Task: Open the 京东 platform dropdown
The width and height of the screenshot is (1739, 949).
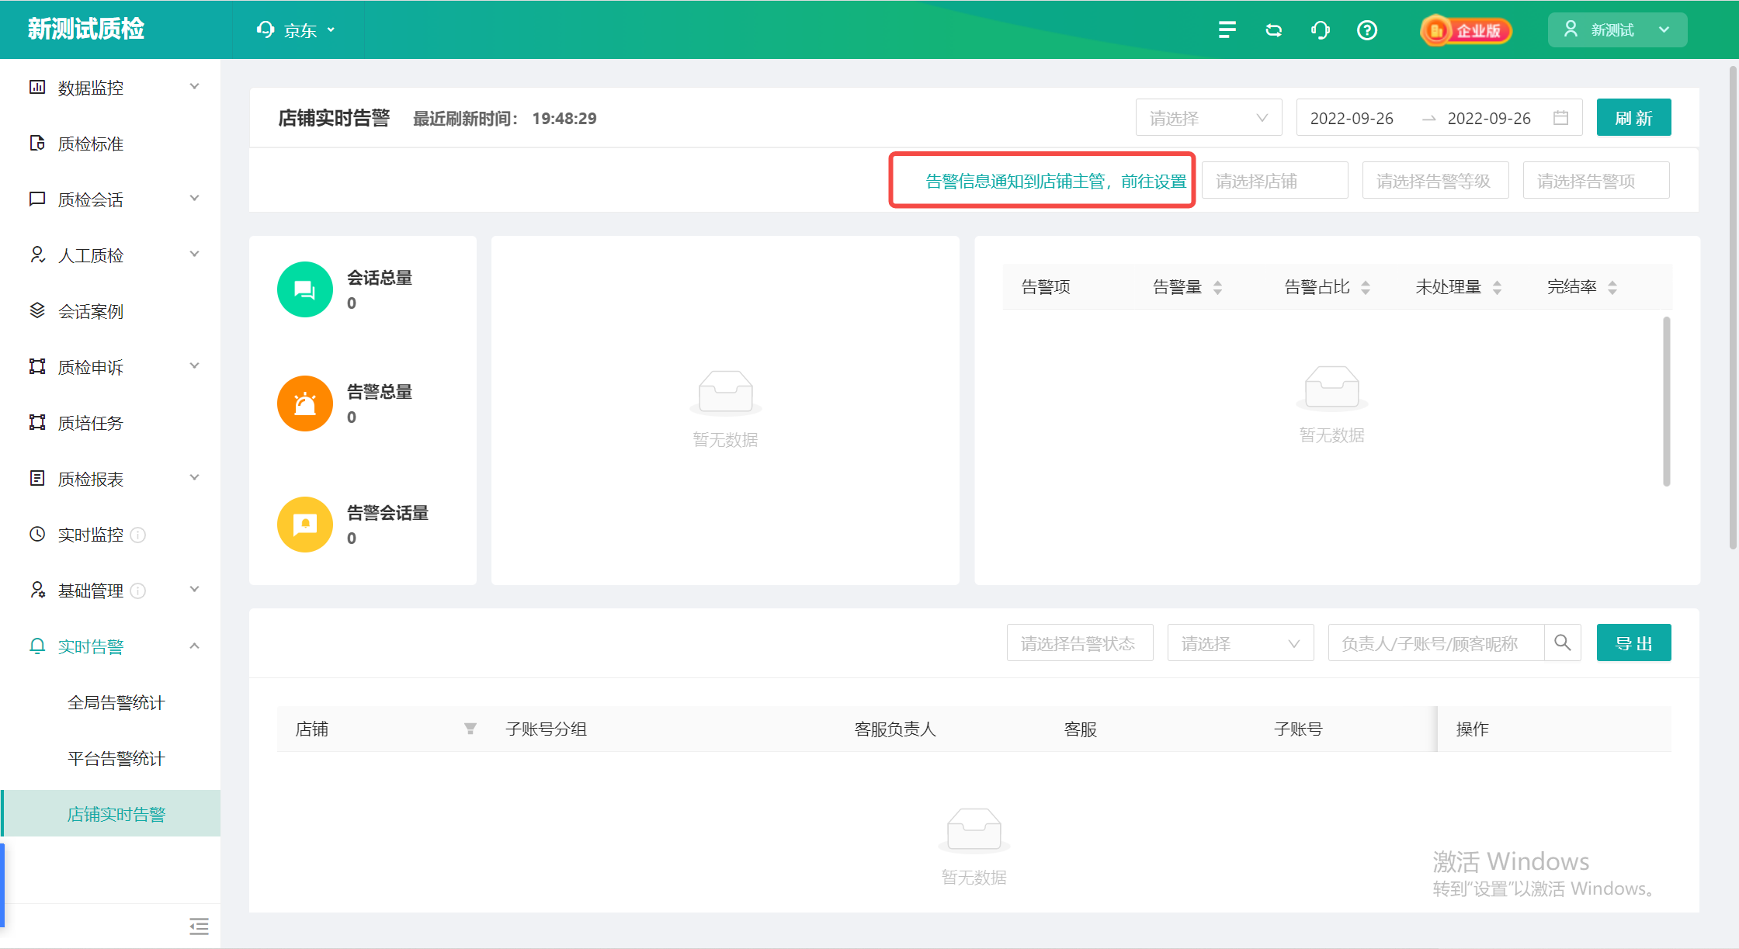Action: (297, 30)
